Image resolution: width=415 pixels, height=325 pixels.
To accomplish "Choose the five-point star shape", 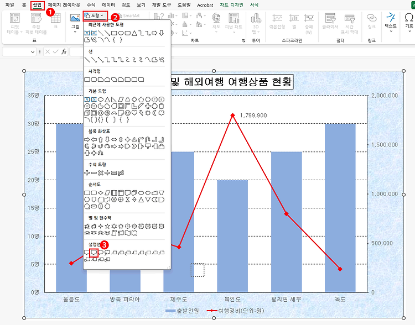I will tap(107, 227).
